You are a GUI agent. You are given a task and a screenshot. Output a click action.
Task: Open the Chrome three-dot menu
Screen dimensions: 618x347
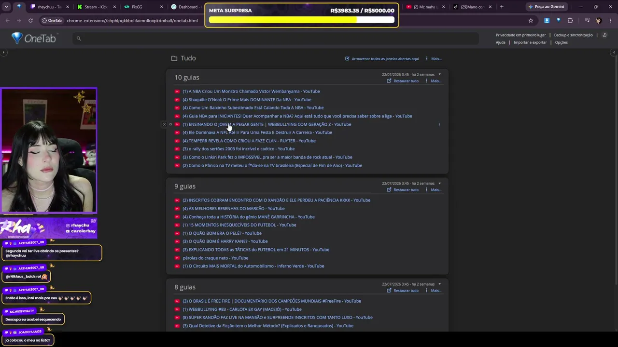click(611, 21)
